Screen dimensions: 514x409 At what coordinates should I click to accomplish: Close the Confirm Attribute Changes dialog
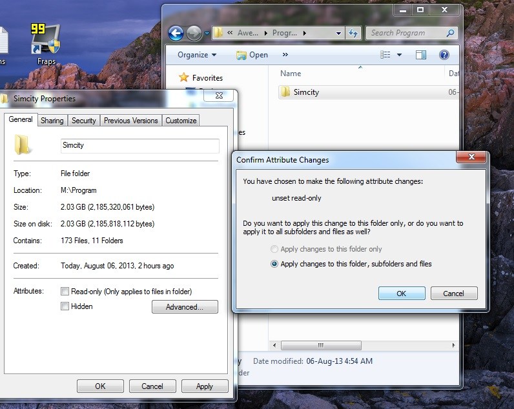(x=471, y=157)
